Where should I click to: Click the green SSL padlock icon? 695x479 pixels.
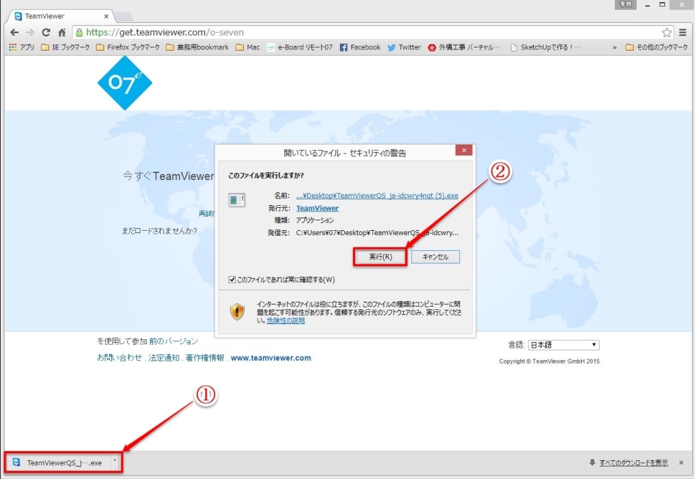[x=79, y=33]
